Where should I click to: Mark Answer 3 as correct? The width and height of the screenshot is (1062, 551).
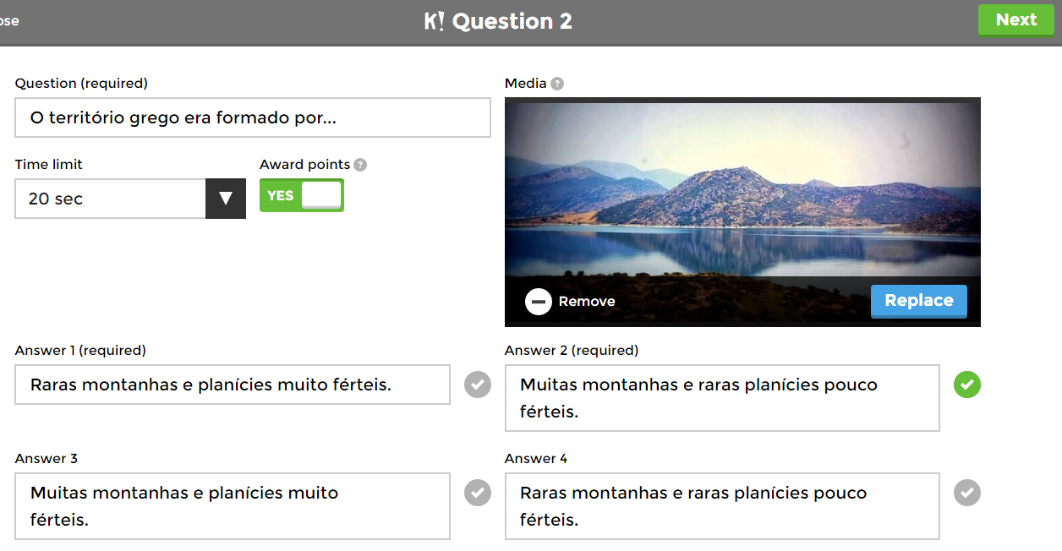[478, 493]
